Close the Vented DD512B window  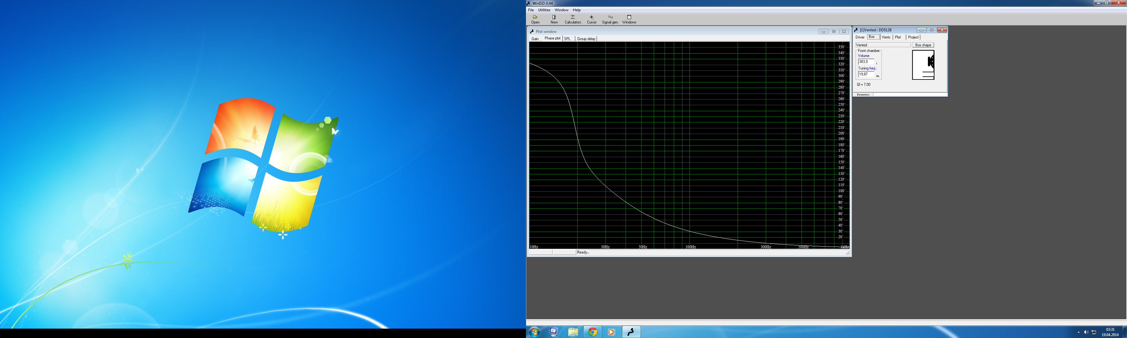(942, 30)
